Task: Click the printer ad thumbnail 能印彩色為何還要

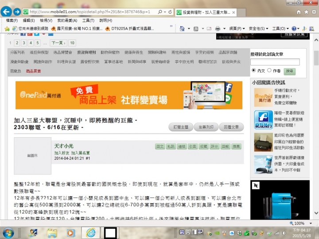Action: click(x=263, y=142)
